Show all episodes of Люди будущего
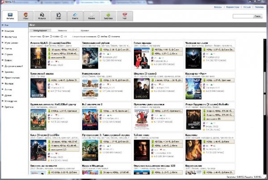This screenshot has height=180, width=268. 218,119
